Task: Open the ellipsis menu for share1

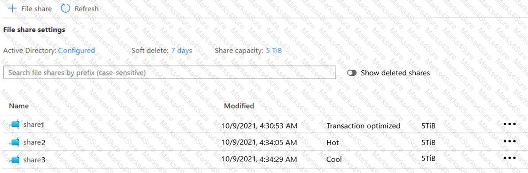Action: pos(509,124)
